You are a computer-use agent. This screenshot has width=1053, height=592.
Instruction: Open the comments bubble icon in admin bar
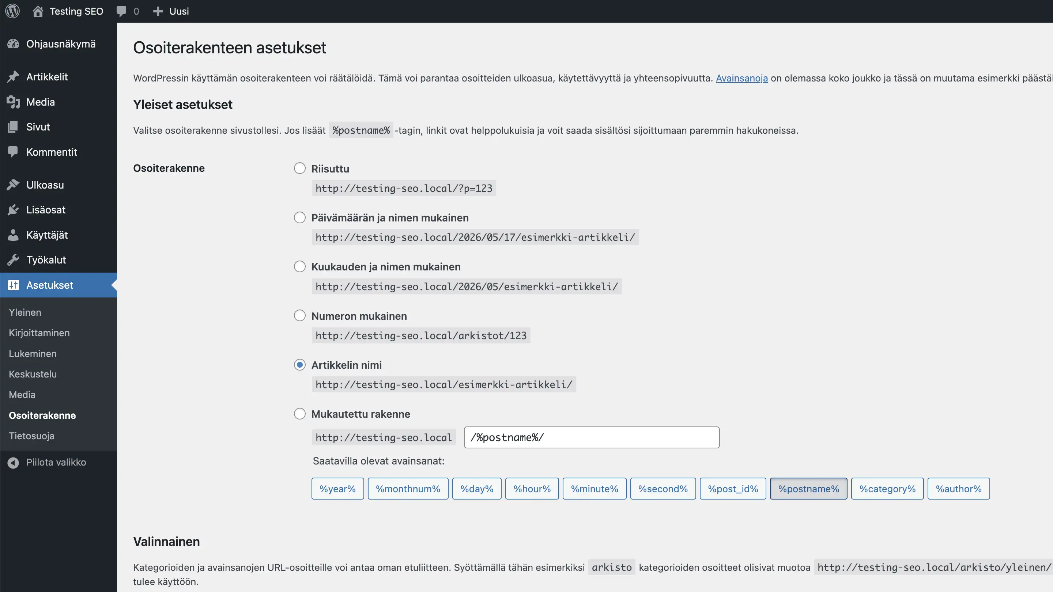[121, 11]
